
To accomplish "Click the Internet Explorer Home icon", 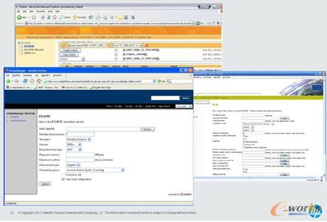I will coord(55,17).
